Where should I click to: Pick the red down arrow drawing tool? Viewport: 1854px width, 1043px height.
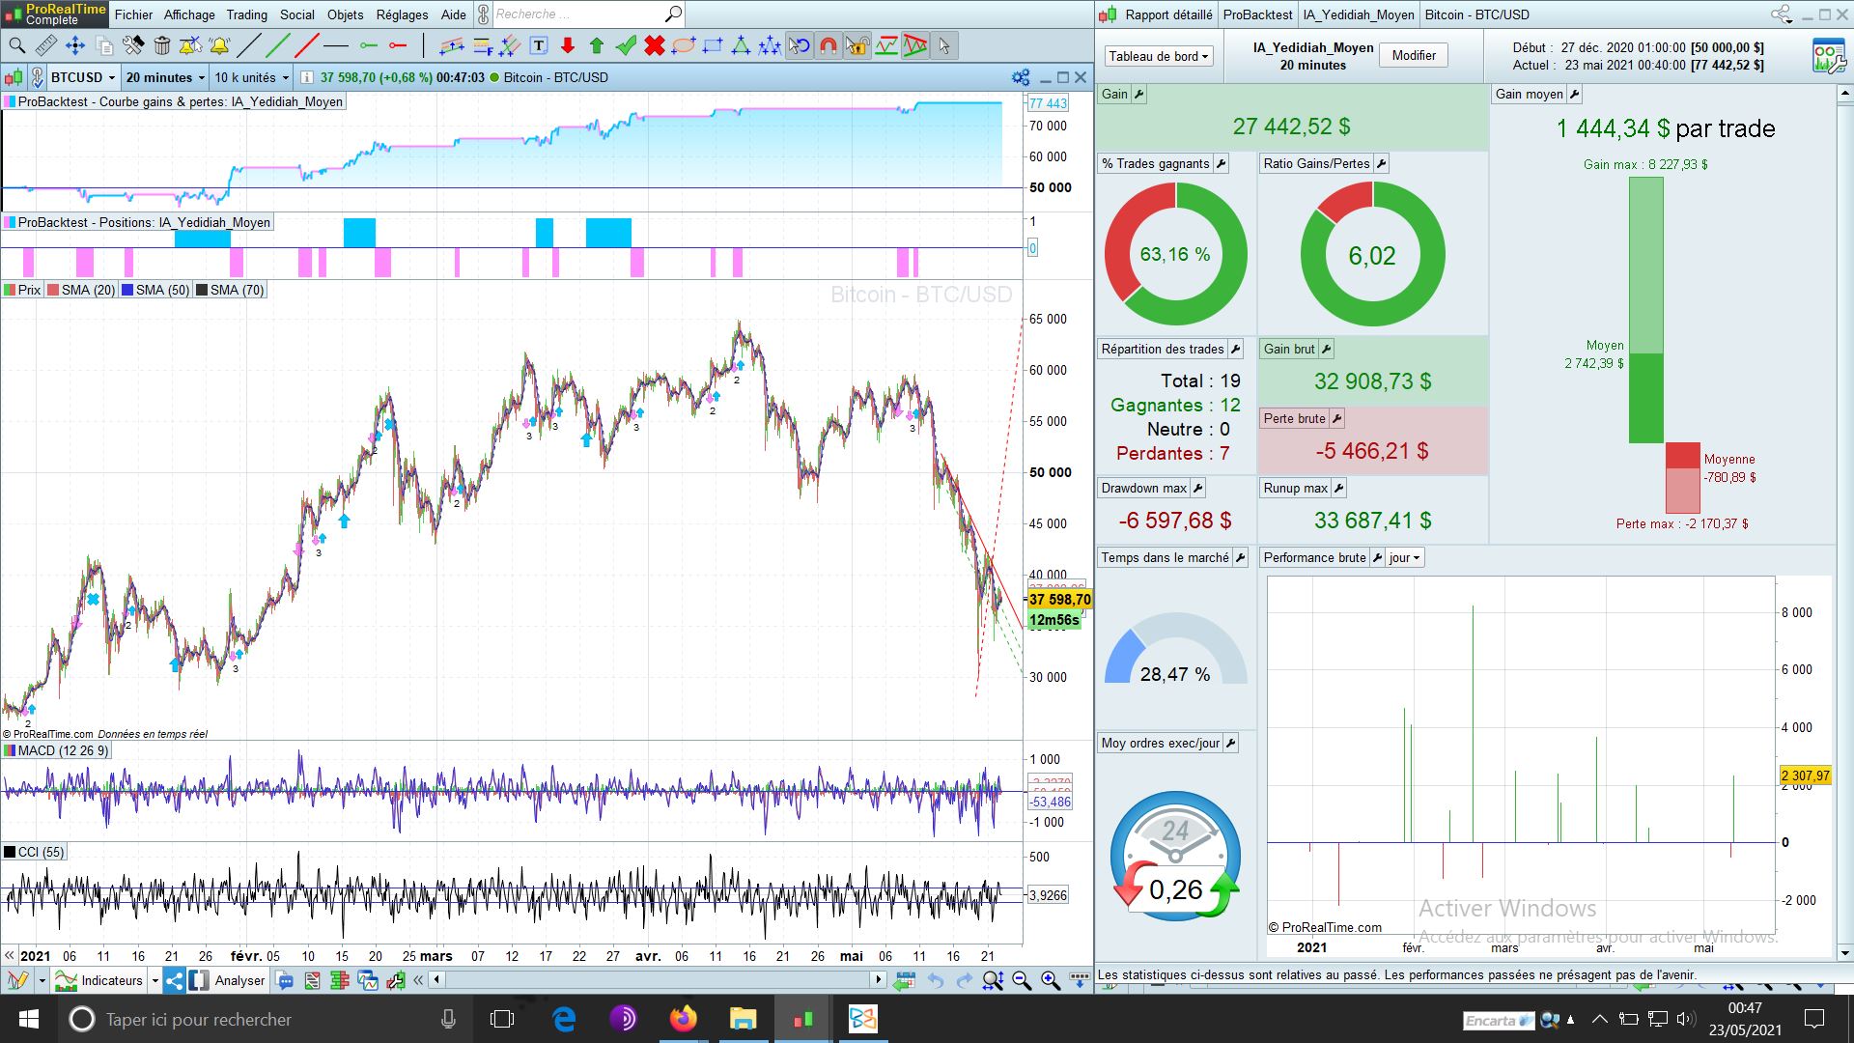click(568, 45)
